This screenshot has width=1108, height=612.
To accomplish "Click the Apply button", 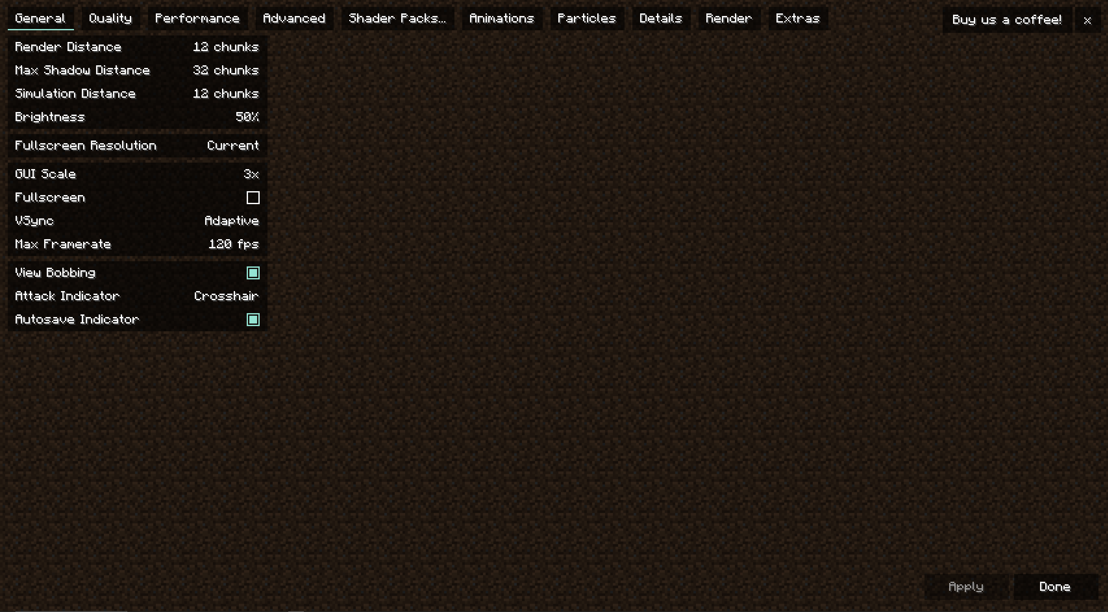I will 967,586.
